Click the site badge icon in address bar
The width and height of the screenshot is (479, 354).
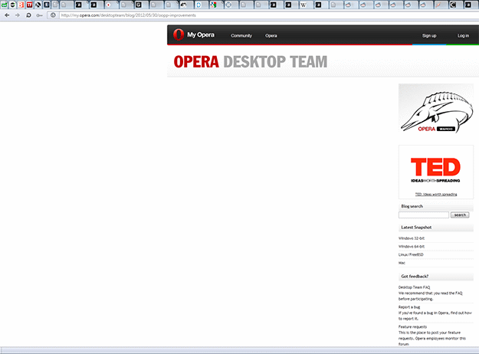[53, 15]
